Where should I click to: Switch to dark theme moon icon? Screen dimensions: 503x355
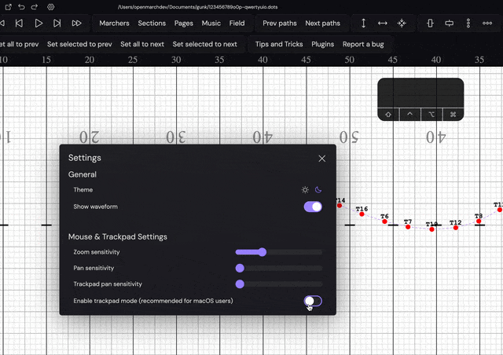pos(318,190)
